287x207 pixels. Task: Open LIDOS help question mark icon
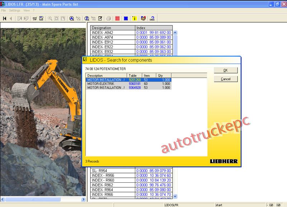coord(152,19)
